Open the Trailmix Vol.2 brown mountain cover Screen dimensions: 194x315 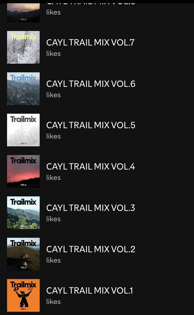[23, 254]
